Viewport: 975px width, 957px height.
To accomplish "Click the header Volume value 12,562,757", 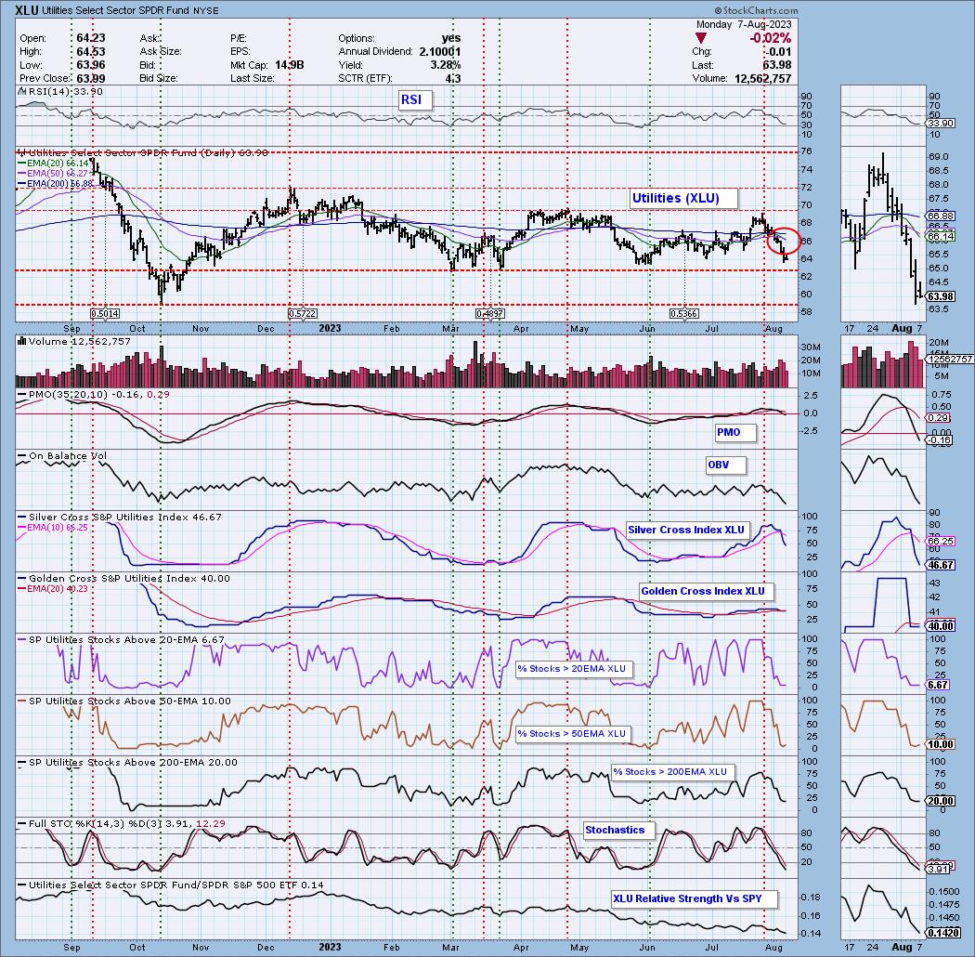I will (763, 79).
